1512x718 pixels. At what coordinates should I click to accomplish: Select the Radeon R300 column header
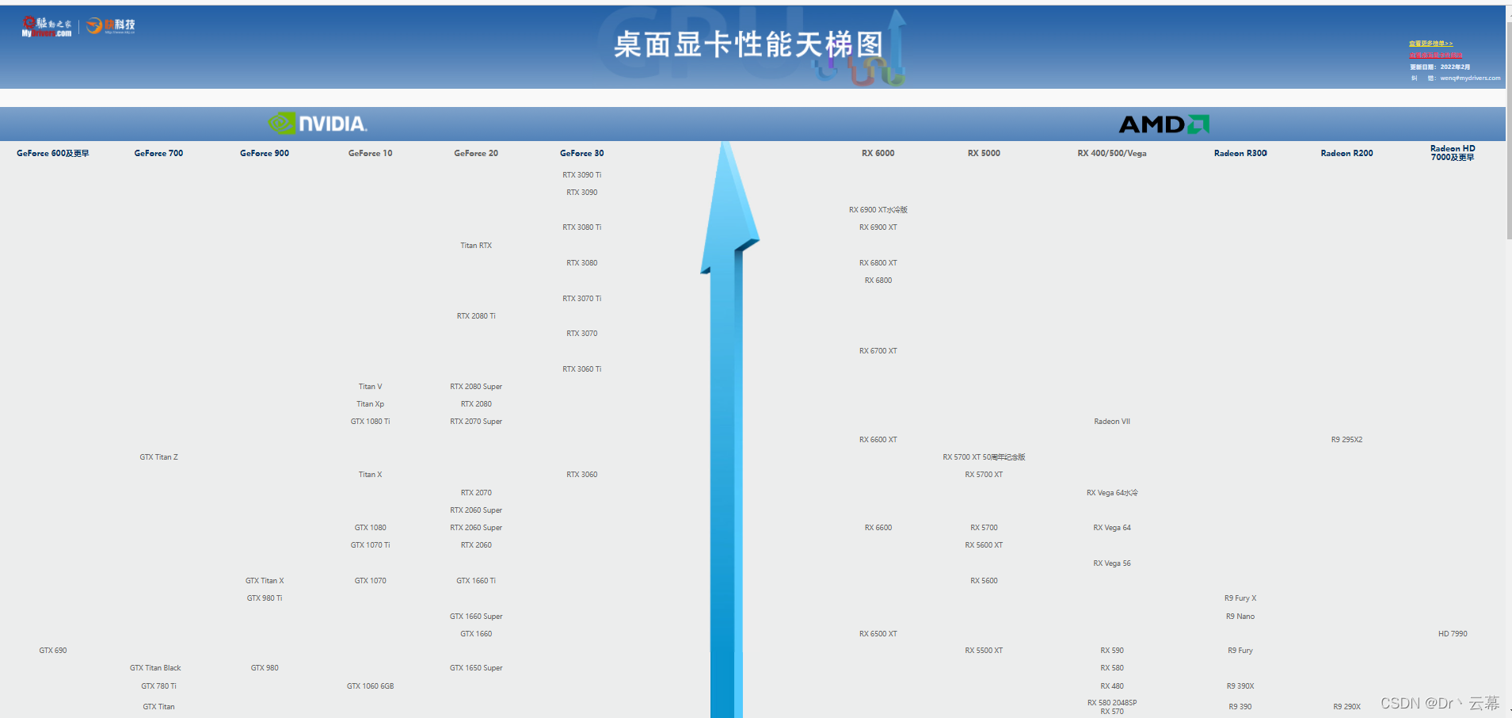pyautogui.click(x=1240, y=153)
